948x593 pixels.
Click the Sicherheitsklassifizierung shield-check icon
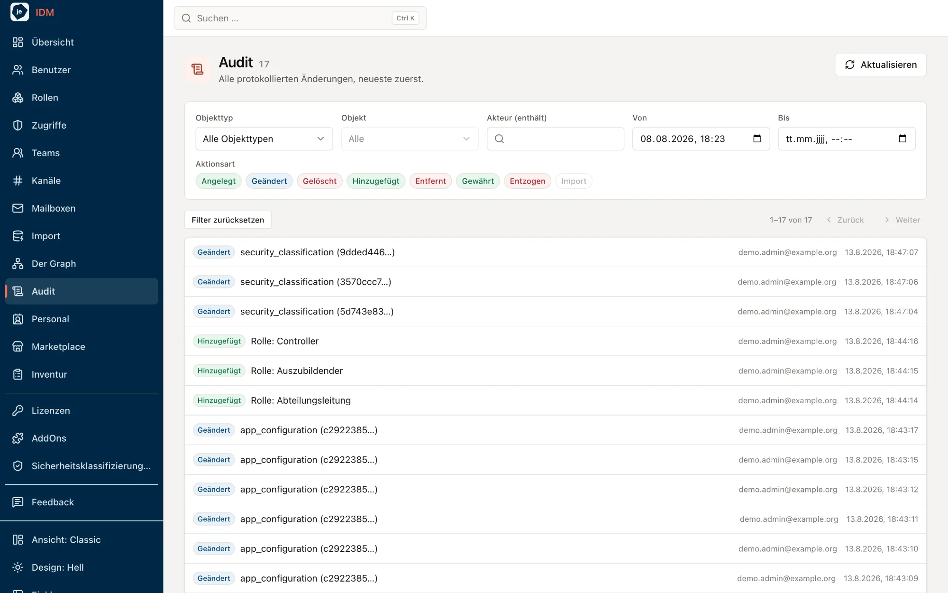click(x=18, y=466)
